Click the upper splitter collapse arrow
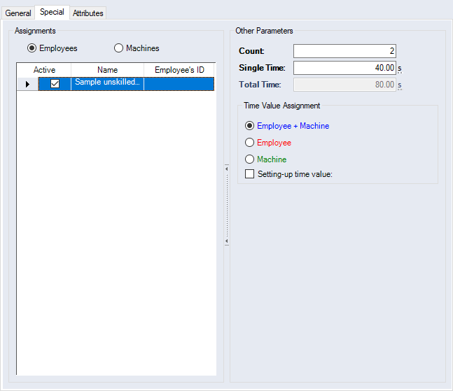This screenshot has height=391, width=453. coord(226,168)
